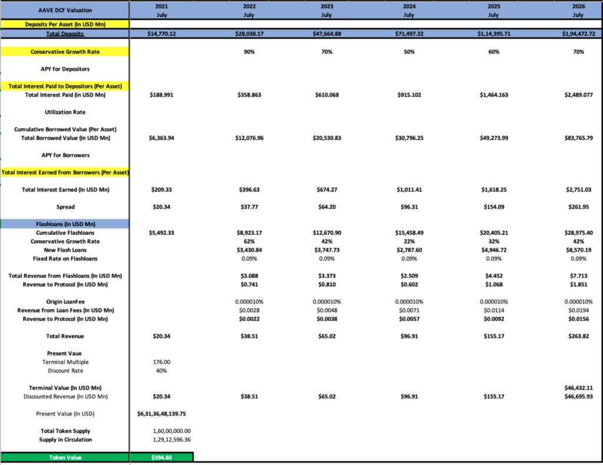
Task: Click the $14,770.12 total deposits cell
Action: pos(161,34)
